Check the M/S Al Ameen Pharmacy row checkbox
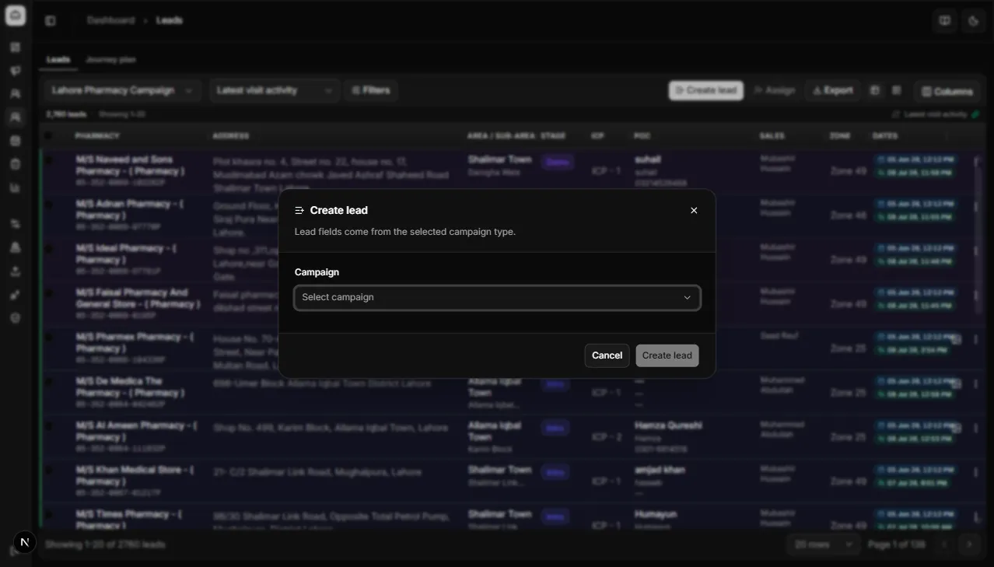The image size is (994, 567). click(49, 426)
